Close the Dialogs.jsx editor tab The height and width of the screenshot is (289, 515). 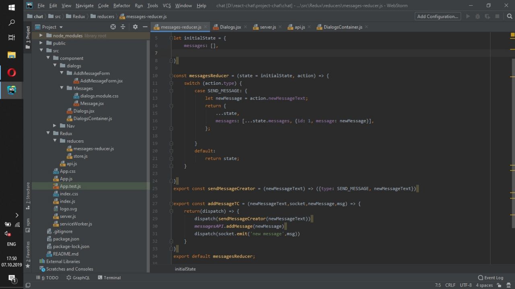[x=245, y=27]
